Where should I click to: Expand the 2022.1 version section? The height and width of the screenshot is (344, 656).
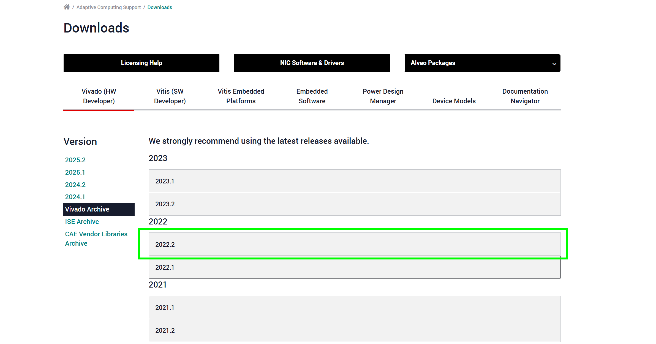coord(355,267)
